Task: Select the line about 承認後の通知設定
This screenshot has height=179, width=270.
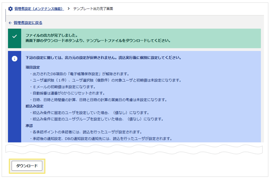Action: pos(101,139)
